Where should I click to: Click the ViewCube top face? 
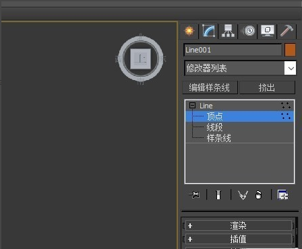141,59
